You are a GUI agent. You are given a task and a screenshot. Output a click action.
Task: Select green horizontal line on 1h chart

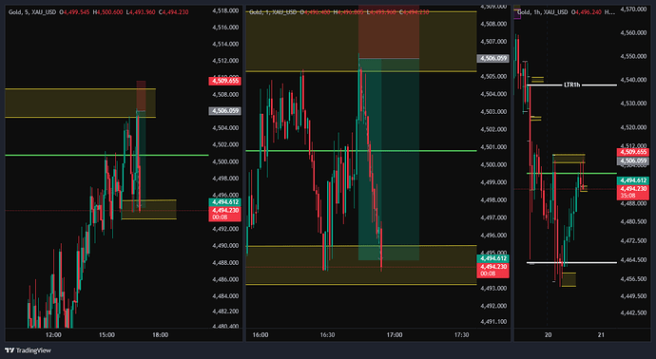(x=572, y=173)
